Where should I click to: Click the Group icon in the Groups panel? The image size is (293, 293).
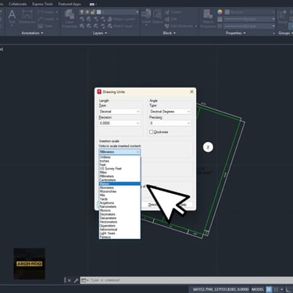[282, 16]
